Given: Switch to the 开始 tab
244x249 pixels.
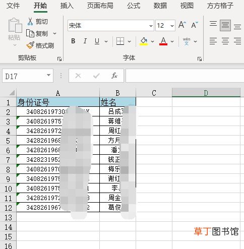Looking at the screenshot, I should tap(40, 6).
